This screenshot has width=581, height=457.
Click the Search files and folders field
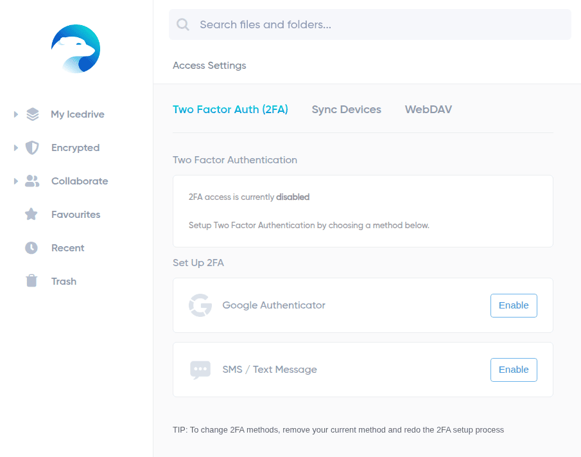coord(370,24)
